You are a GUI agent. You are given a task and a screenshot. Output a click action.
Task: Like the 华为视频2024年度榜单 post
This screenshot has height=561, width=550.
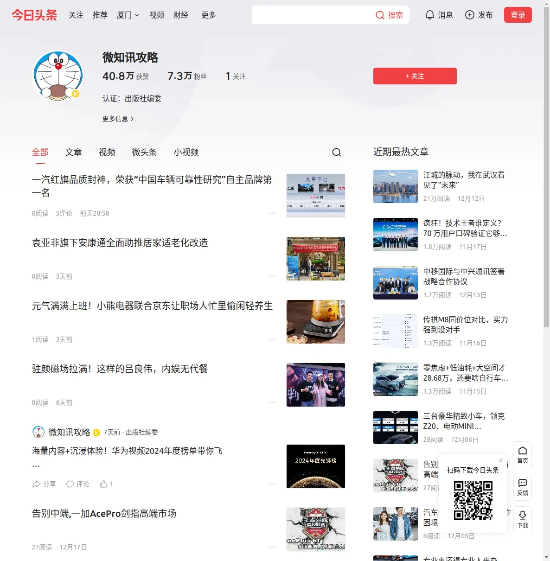pos(106,484)
